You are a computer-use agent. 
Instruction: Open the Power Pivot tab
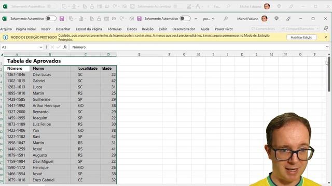pos(224,29)
